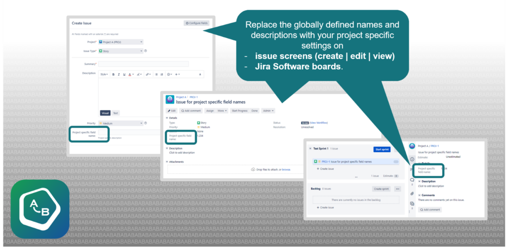Click the Start sprint button
Image resolution: width=507 pixels, height=248 pixels.
[382, 149]
